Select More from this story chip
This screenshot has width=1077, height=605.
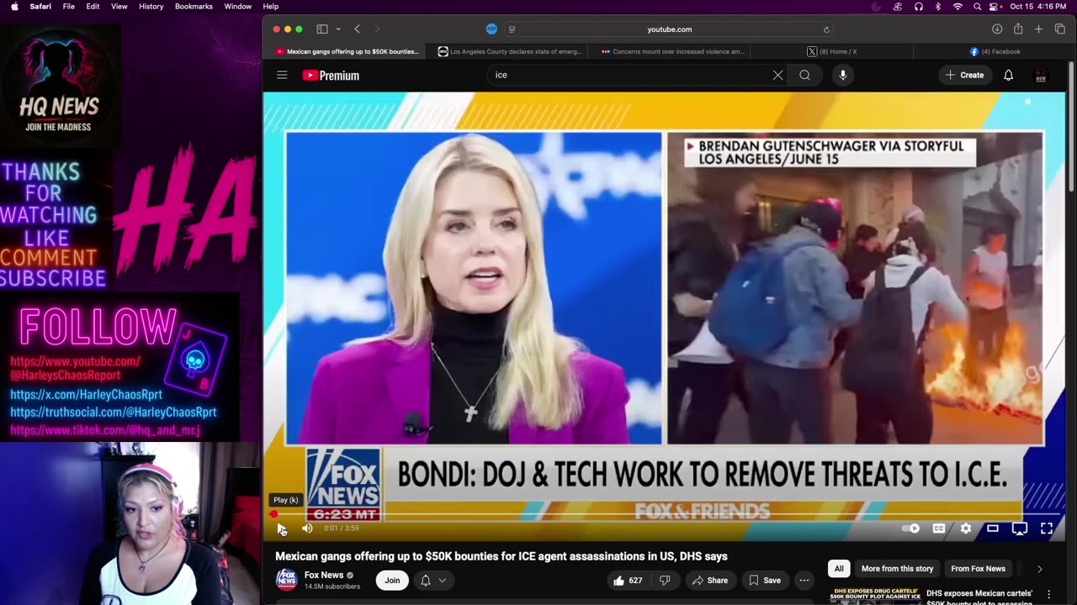897,569
